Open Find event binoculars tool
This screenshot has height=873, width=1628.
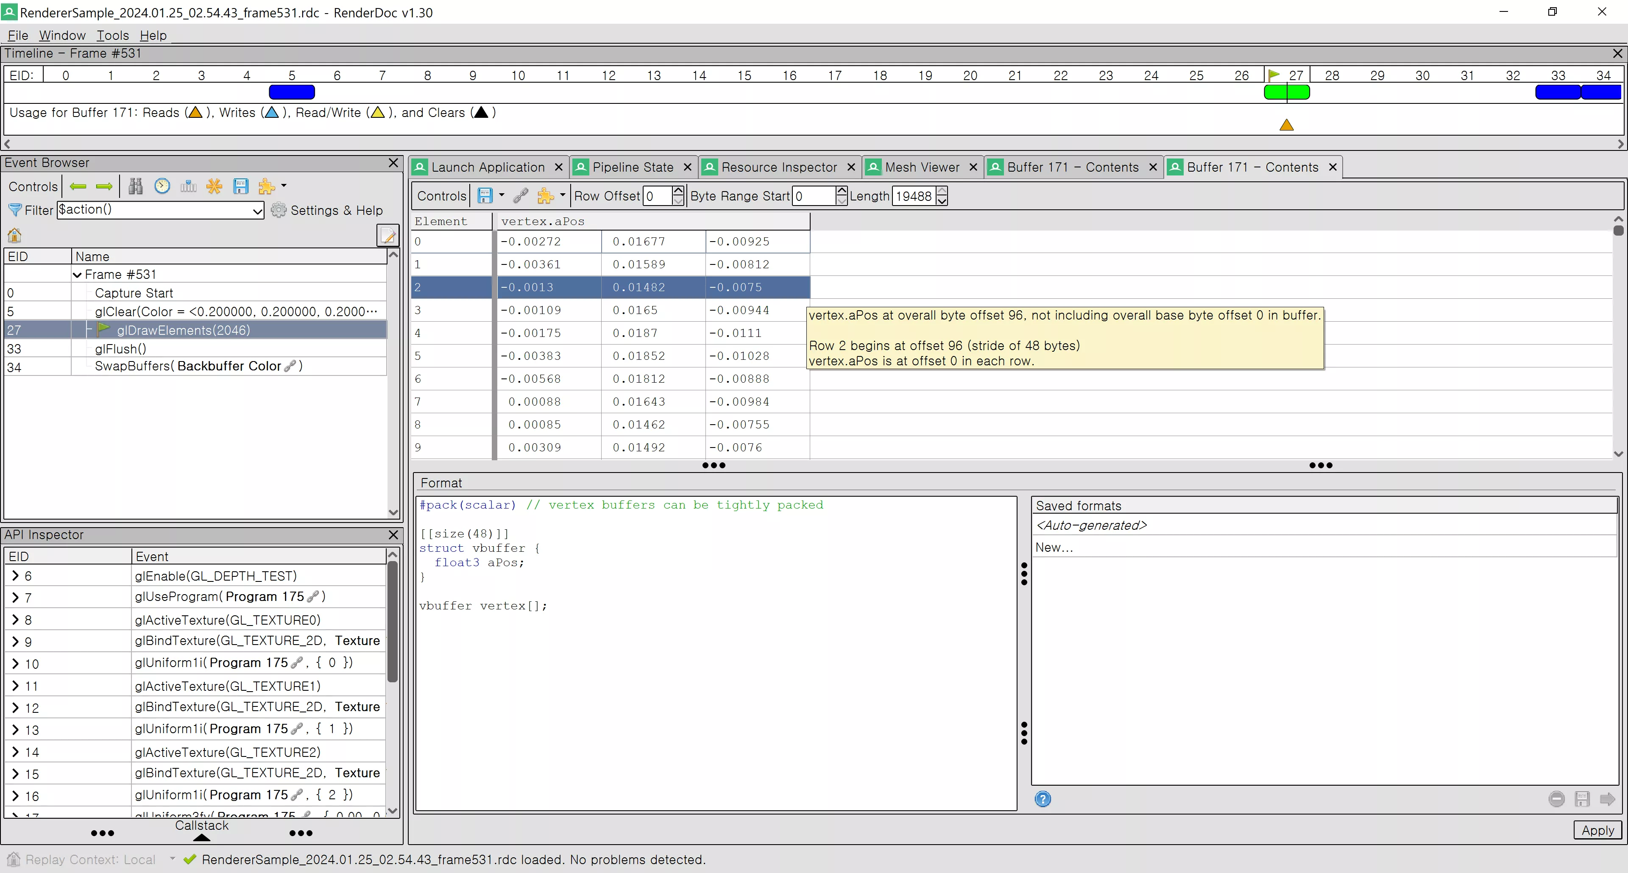coord(135,186)
